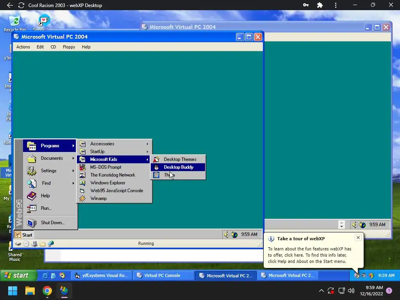Launch Windows Explorer from Programs
Viewport: 400px width, 300px height.
(114, 183)
